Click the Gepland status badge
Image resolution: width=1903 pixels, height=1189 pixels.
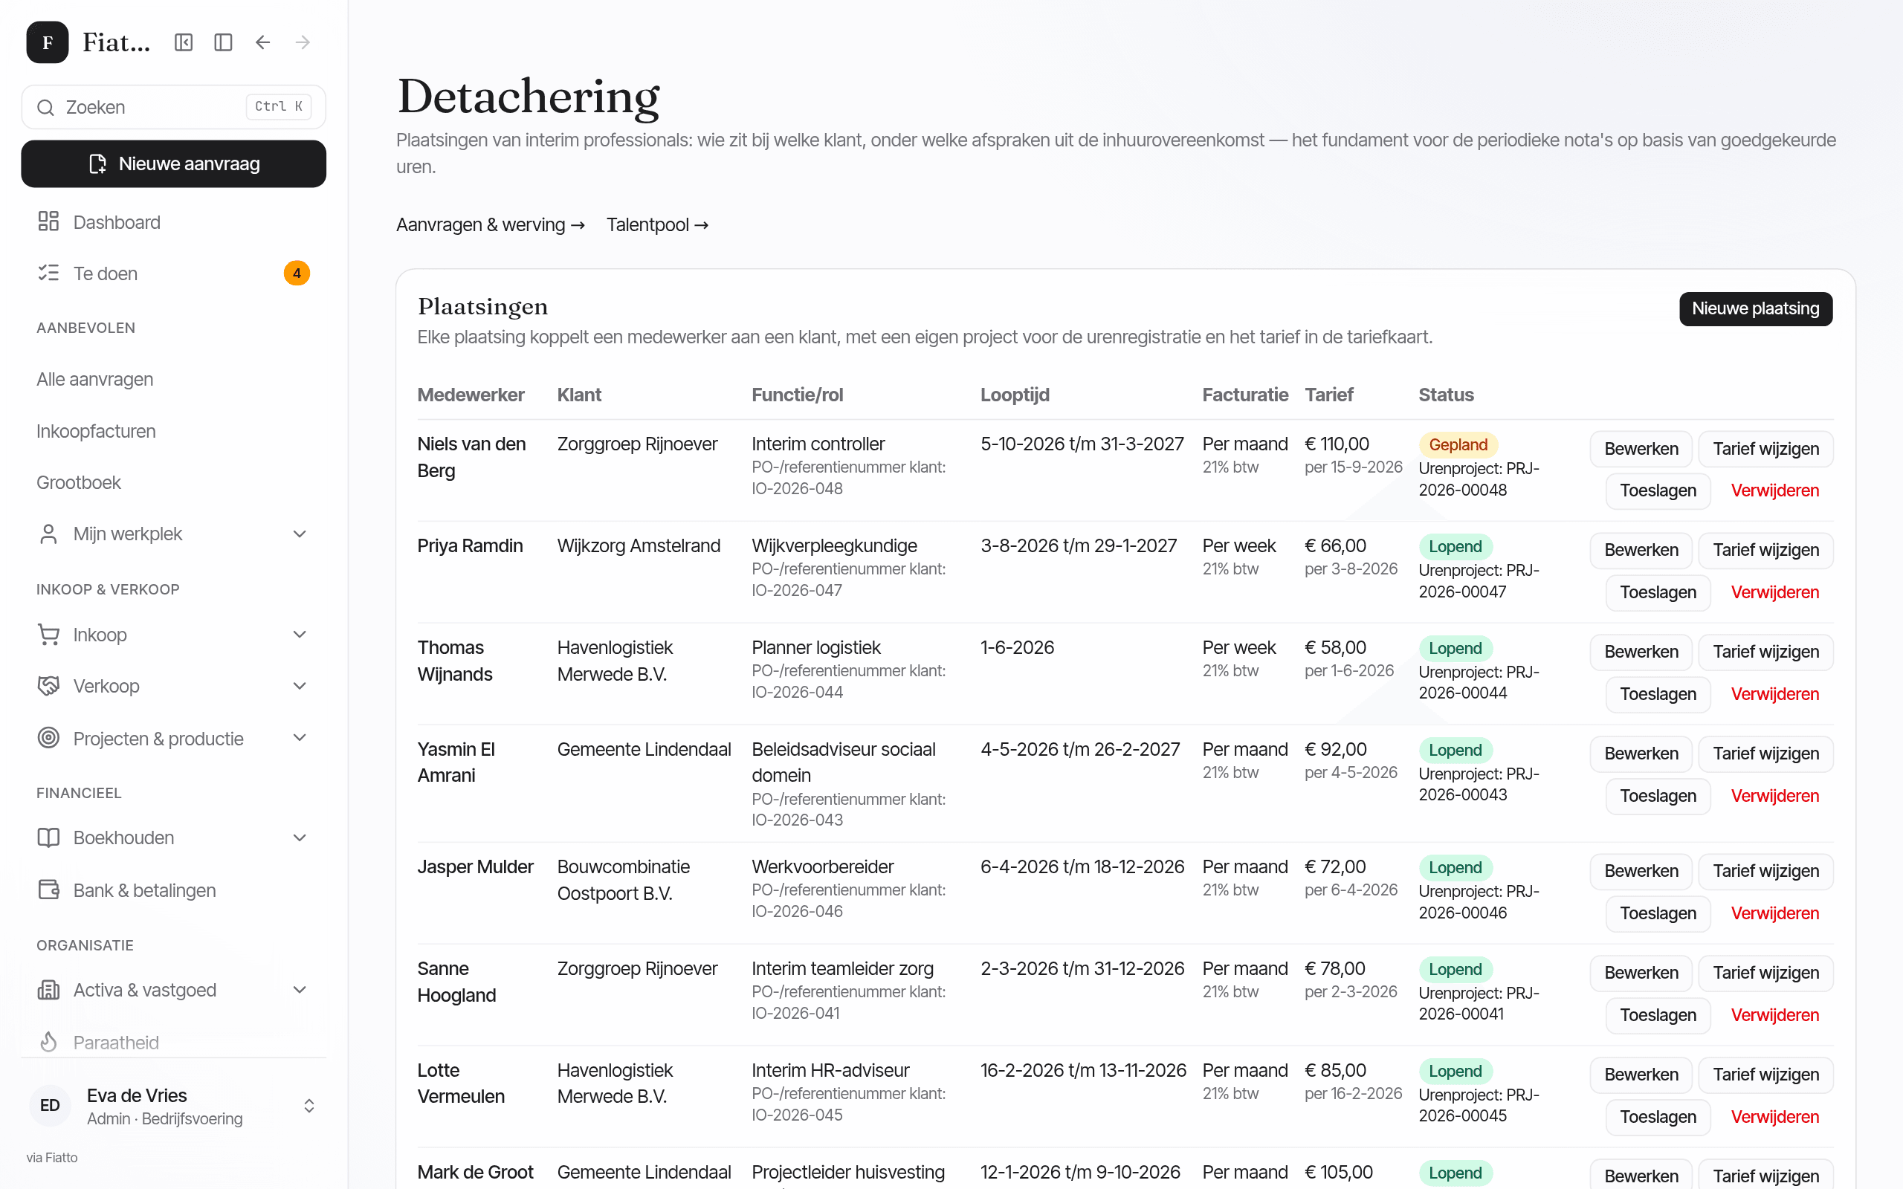pos(1458,444)
